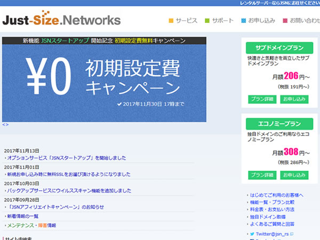Open JSNアフィリエイトキャンペーン notice link

pyautogui.click(x=55, y=207)
